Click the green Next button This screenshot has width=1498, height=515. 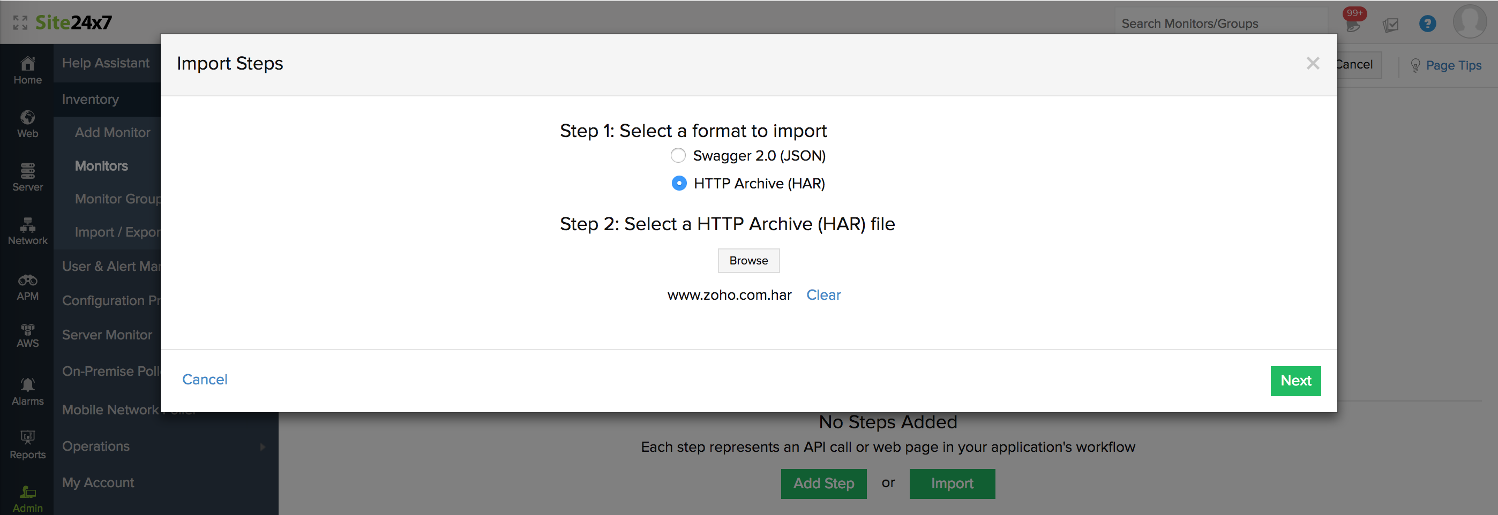pos(1295,381)
